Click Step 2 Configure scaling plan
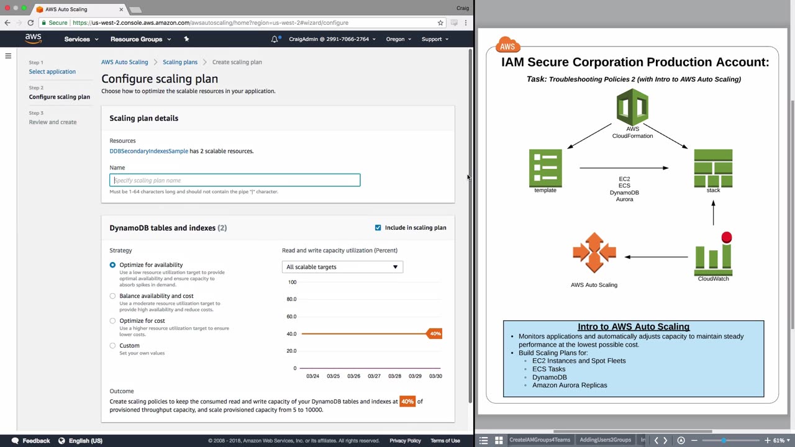795x447 pixels. (x=60, y=97)
